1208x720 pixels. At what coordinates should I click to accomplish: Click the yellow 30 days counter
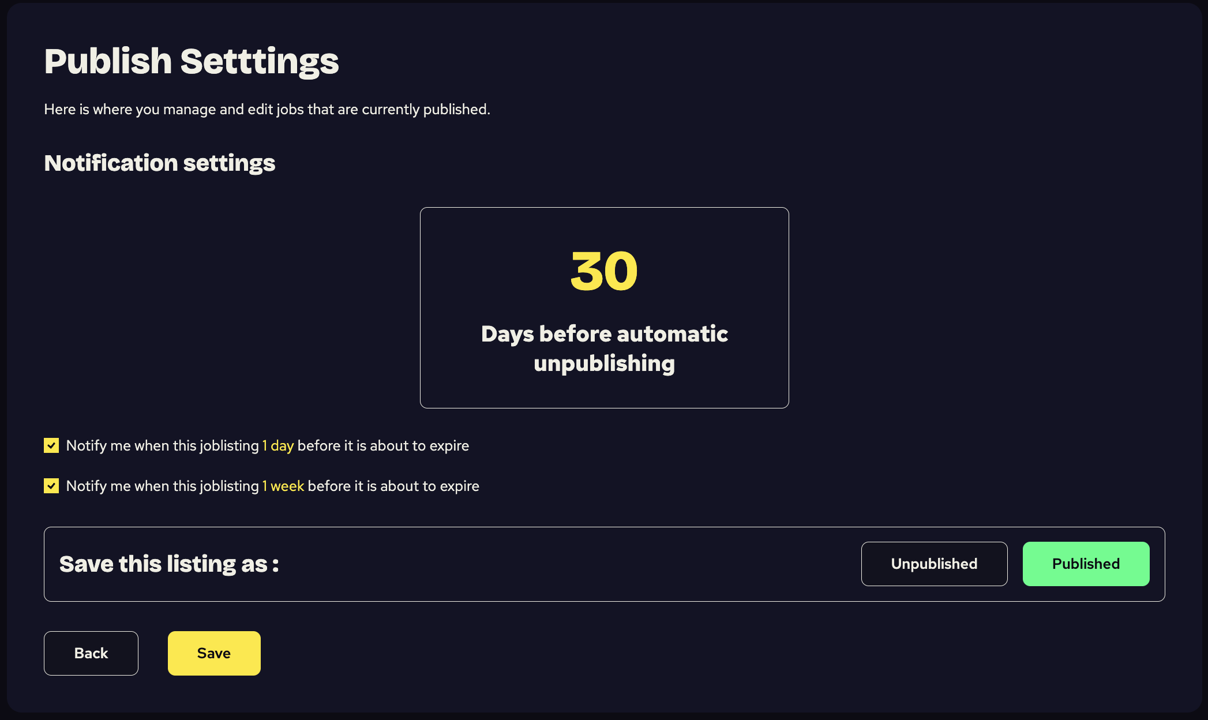point(604,271)
